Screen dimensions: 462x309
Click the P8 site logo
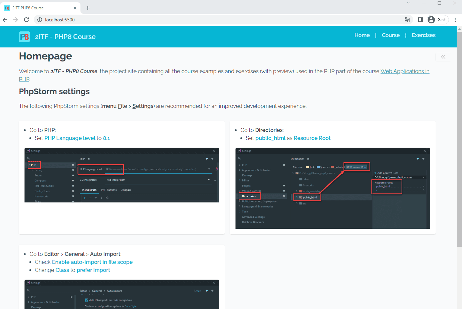pos(24,37)
